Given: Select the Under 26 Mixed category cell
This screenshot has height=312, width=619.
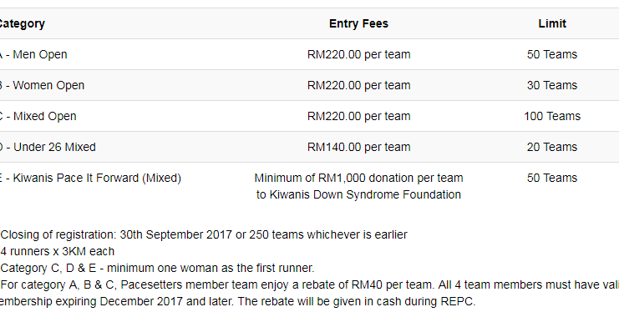Looking at the screenshot, I should 48,147.
